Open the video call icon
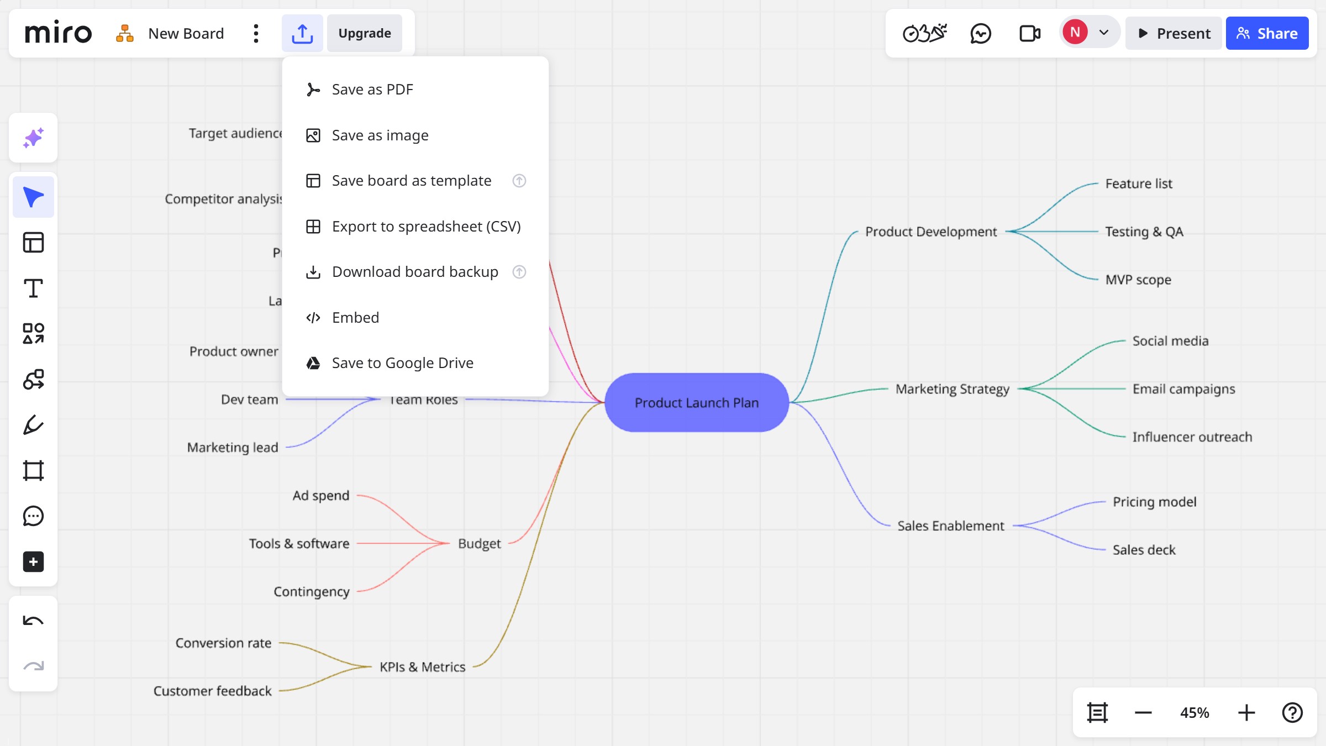This screenshot has width=1326, height=746. 1029,34
